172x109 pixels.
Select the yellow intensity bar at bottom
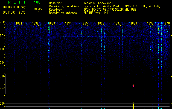pyautogui.click(x=133, y=106)
